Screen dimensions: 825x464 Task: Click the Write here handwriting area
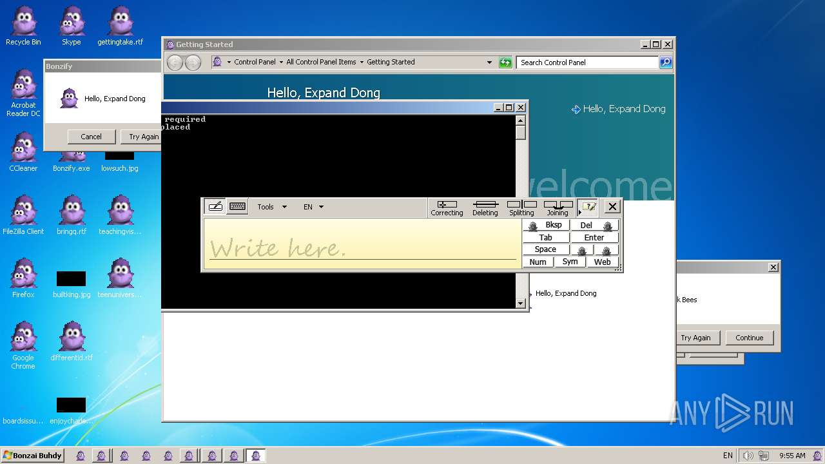click(363, 244)
